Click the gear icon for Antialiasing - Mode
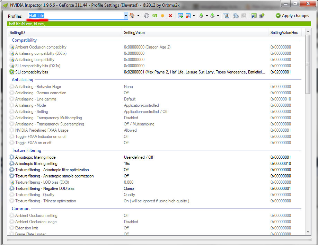This screenshot has width=318, height=245. tap(12, 105)
